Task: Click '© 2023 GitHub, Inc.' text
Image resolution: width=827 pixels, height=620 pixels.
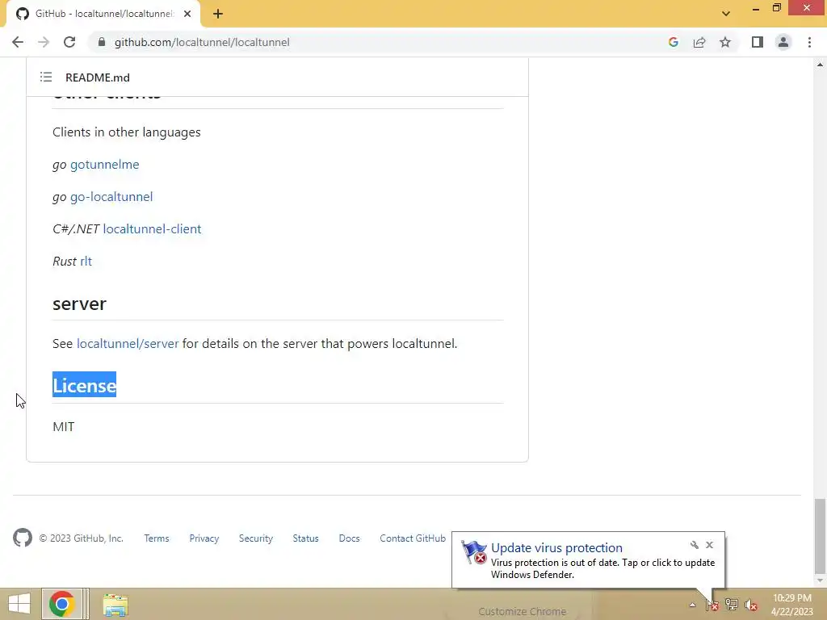Action: (x=82, y=538)
